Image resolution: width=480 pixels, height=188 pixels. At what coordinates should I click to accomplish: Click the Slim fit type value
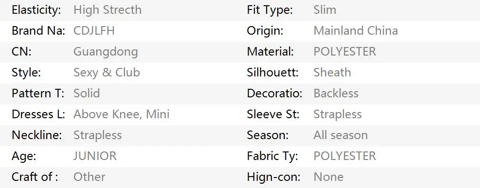pyautogui.click(x=325, y=10)
